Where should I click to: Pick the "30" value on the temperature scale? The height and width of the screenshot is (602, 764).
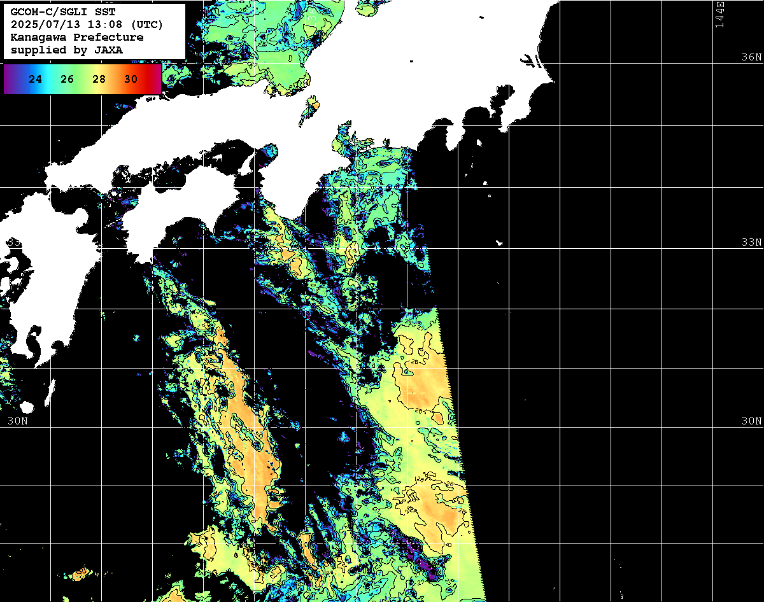pyautogui.click(x=131, y=80)
